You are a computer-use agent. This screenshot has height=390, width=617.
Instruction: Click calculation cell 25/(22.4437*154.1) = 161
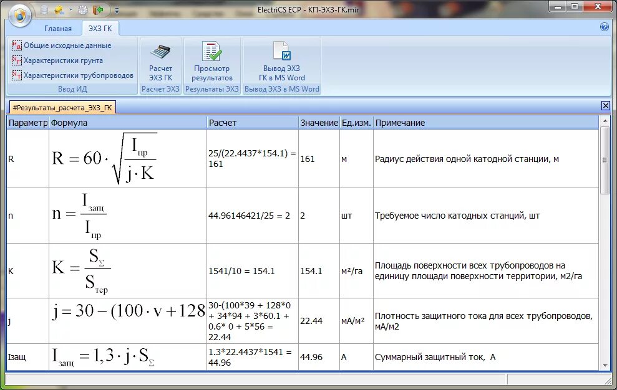253,159
